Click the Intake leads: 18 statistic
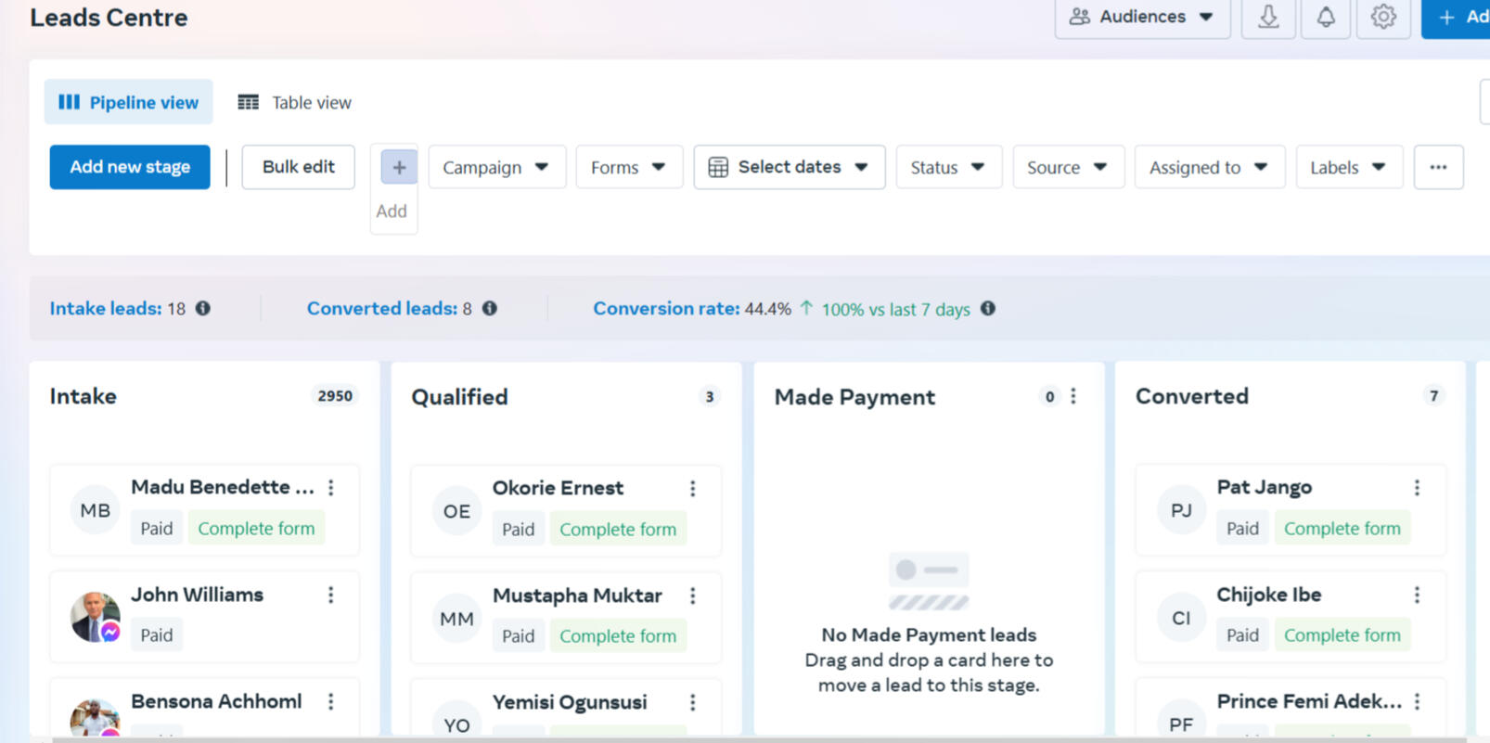 (118, 308)
